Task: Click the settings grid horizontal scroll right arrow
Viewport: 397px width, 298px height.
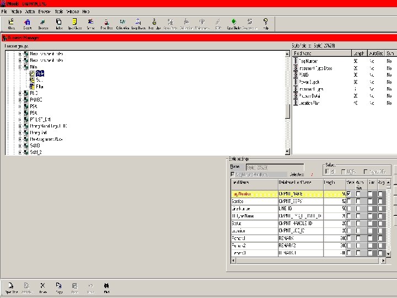Action: click(383, 260)
